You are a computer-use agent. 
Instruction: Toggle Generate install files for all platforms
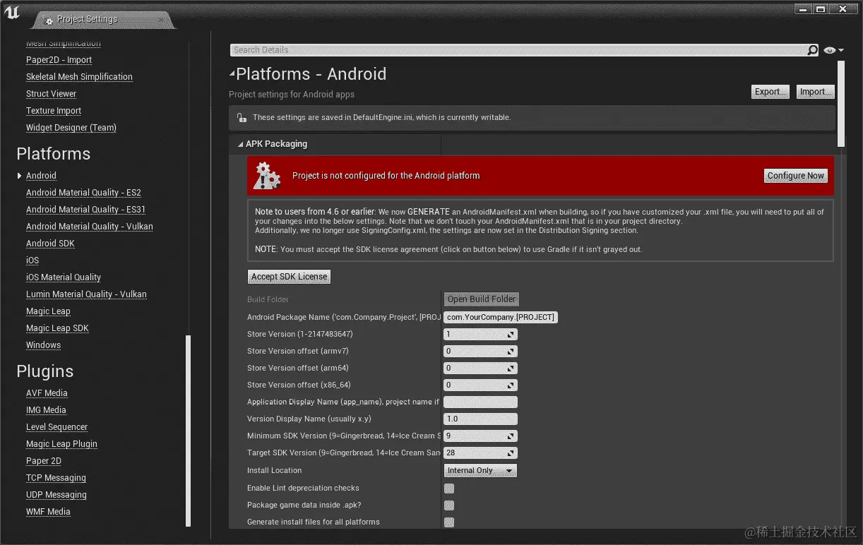[449, 522]
